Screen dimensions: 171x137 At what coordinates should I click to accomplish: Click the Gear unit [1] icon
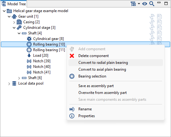tap(14, 16)
